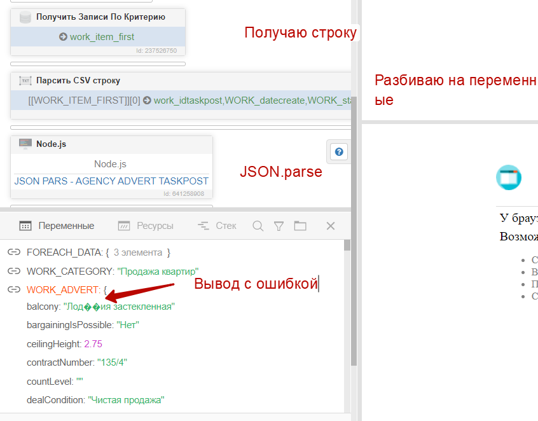The image size is (538, 421).
Task: Select the search icon in the variables panel
Action: click(257, 225)
